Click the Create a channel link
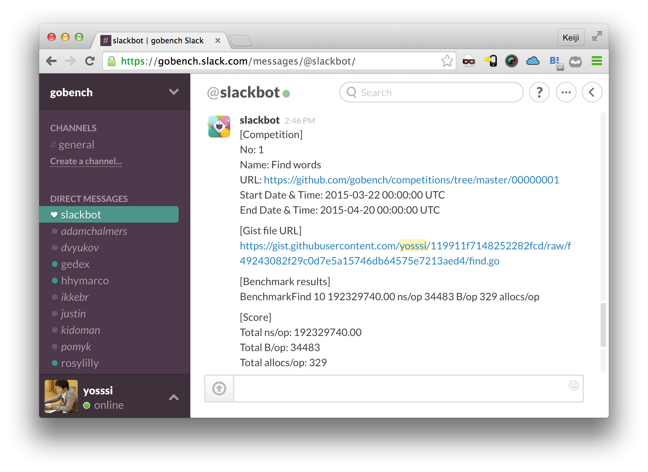 86,161
